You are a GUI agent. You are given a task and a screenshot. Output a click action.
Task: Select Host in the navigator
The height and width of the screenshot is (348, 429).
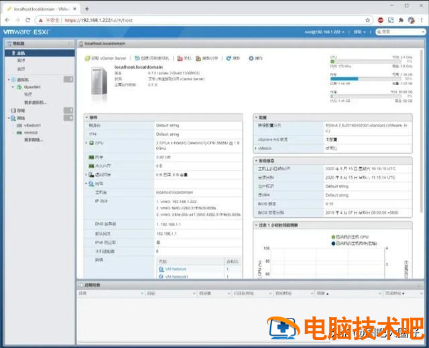40,53
